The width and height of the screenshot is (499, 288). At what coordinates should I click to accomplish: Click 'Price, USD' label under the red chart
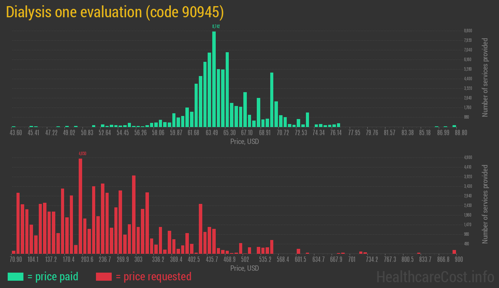pyautogui.click(x=245, y=268)
